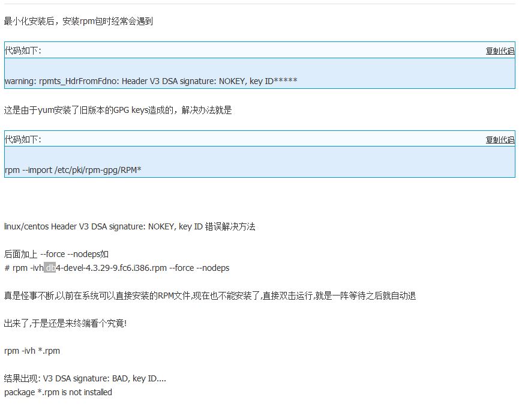Click the warning rpmts_HdrFromFdno code line
Image resolution: width=522 pixels, height=406 pixels.
[x=151, y=81]
